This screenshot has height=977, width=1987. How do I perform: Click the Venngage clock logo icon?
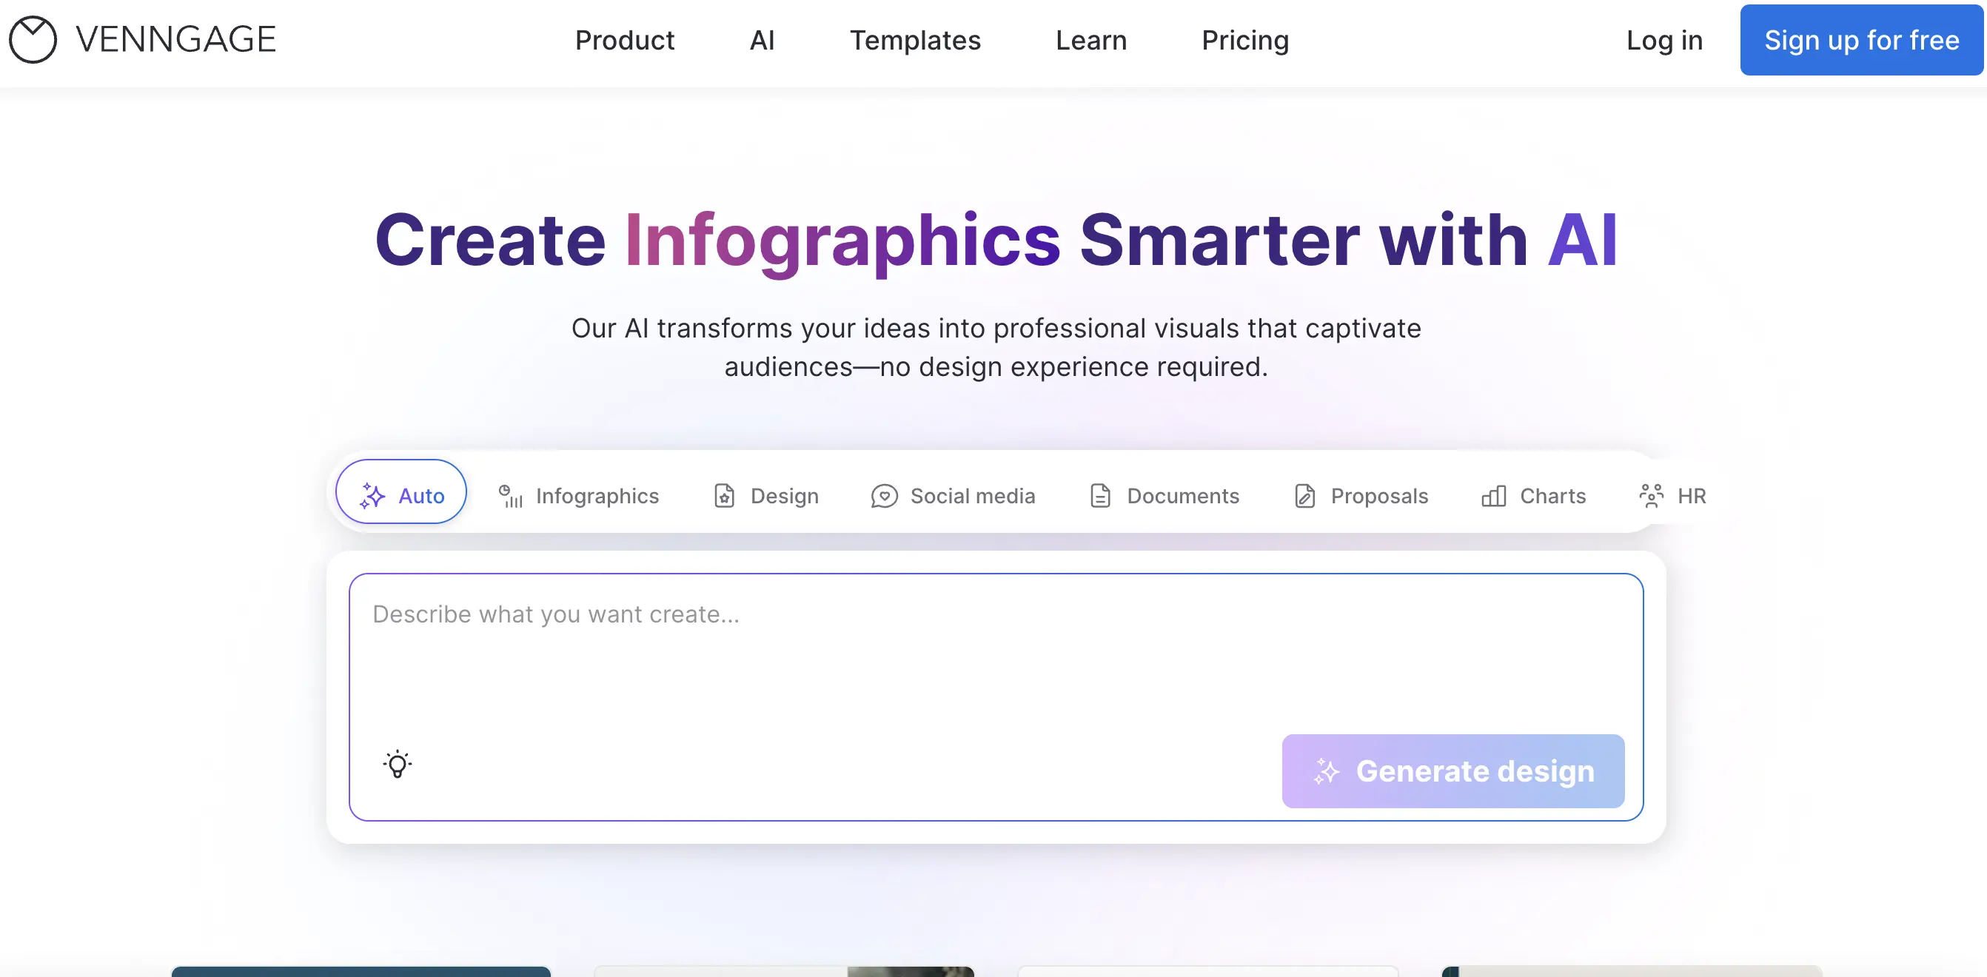(33, 39)
